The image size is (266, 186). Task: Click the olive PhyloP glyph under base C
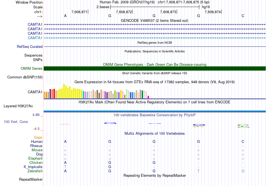243,125
